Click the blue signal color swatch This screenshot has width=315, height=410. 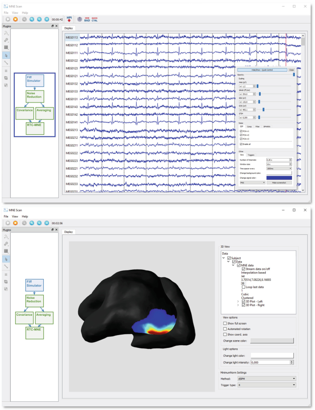pos(279,177)
